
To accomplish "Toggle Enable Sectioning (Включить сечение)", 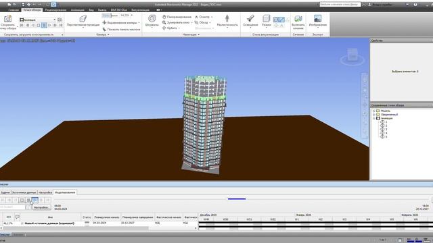I will [298, 22].
